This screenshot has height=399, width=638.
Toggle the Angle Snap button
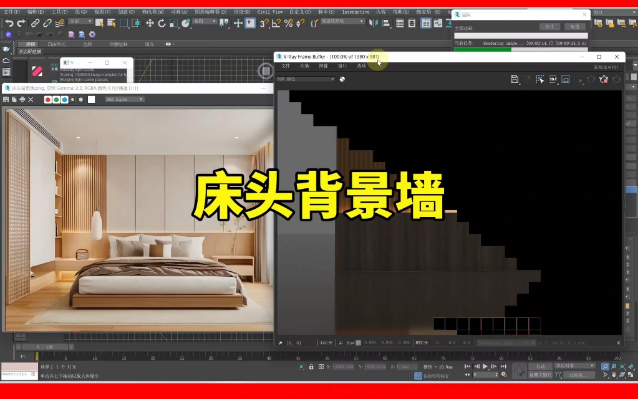click(x=276, y=23)
